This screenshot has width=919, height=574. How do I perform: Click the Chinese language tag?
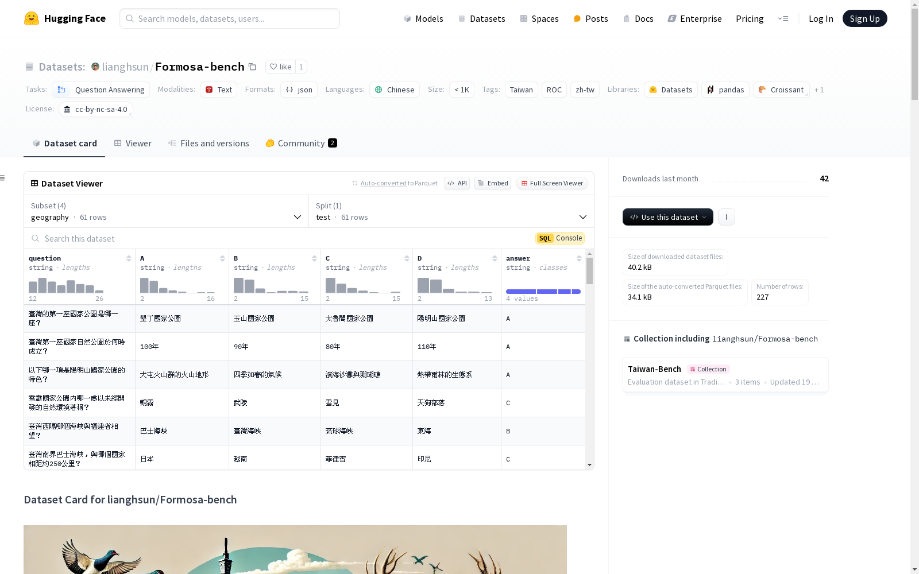point(395,90)
